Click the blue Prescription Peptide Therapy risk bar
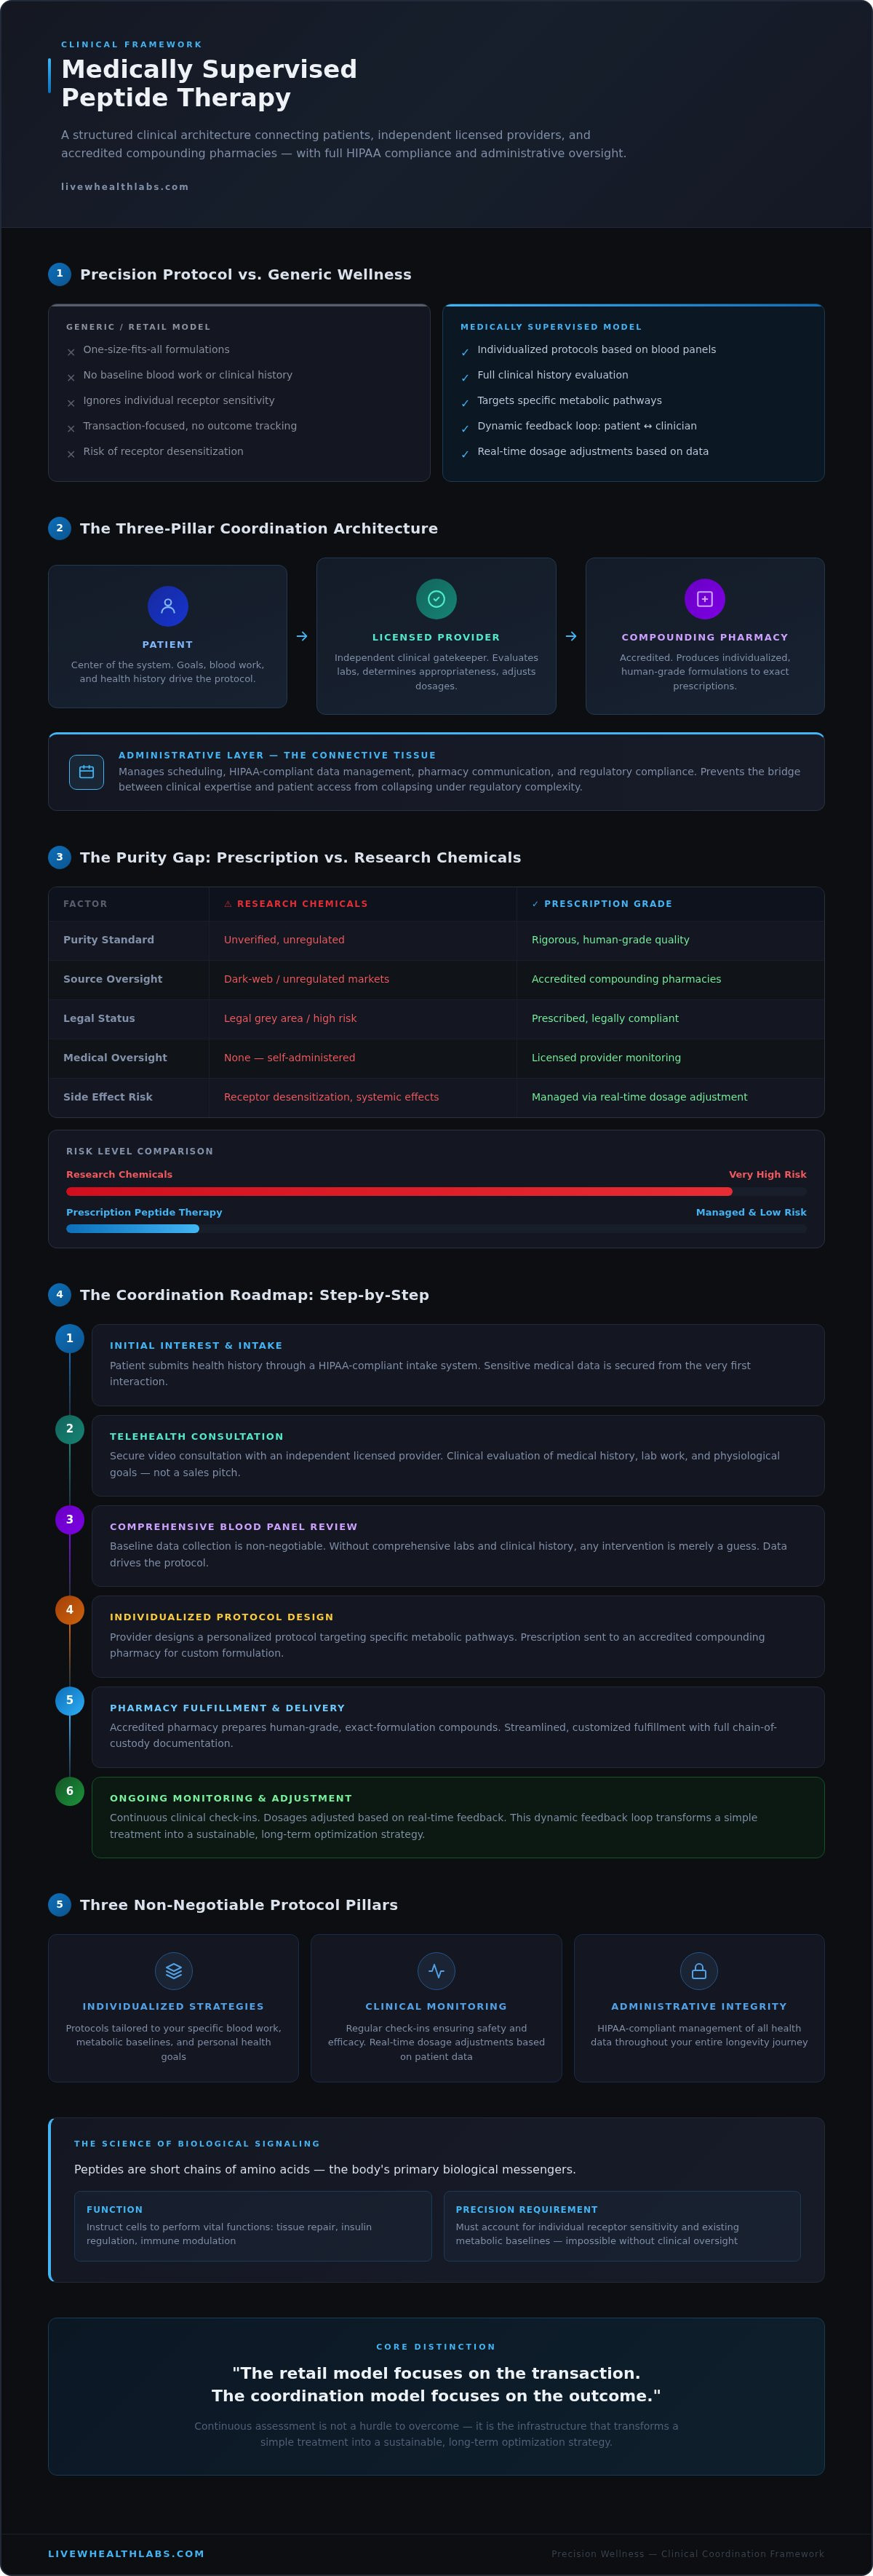 point(133,1229)
